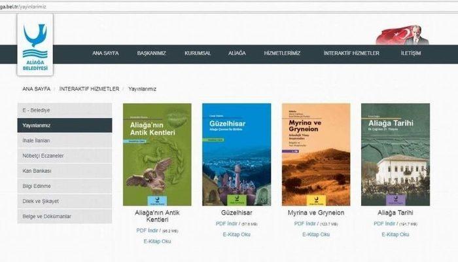
Task: Select the Myrina ve Gryneion cover
Action: click(x=316, y=155)
